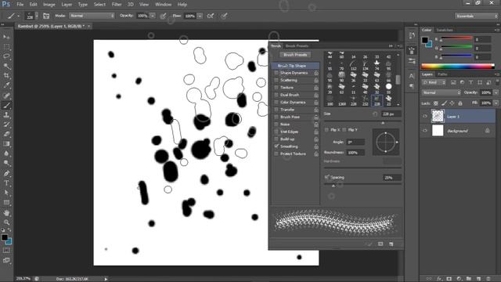Select the Crop tool
The image size is (501, 282).
coord(6,76)
